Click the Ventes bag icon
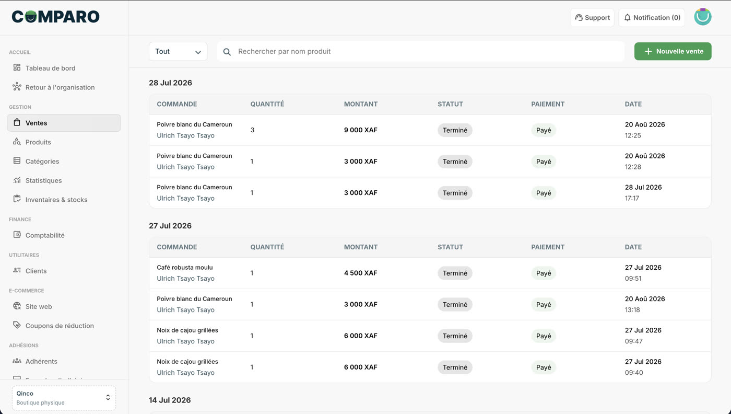This screenshot has height=414, width=731. [17, 122]
